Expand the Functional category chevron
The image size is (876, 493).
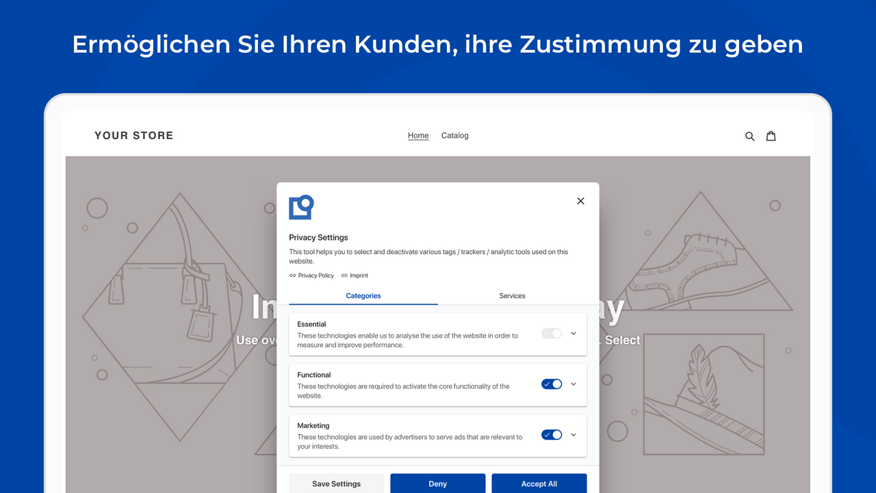pos(574,384)
